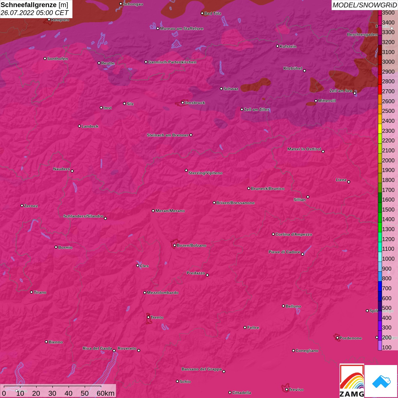
Task: Select the Pieve di Cadore label
Action: 284,252
